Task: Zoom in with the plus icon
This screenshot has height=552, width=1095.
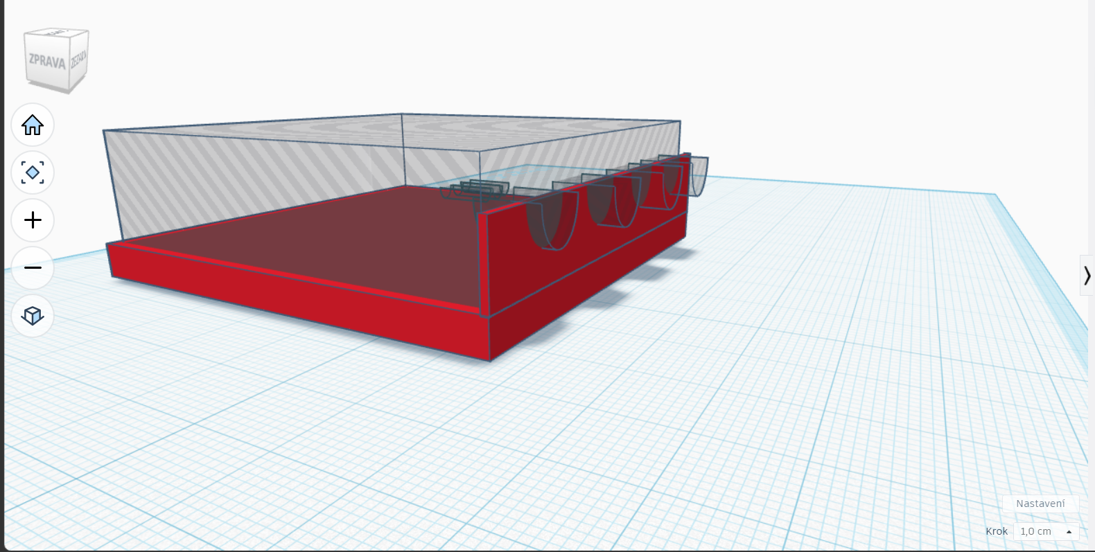Action: (33, 220)
